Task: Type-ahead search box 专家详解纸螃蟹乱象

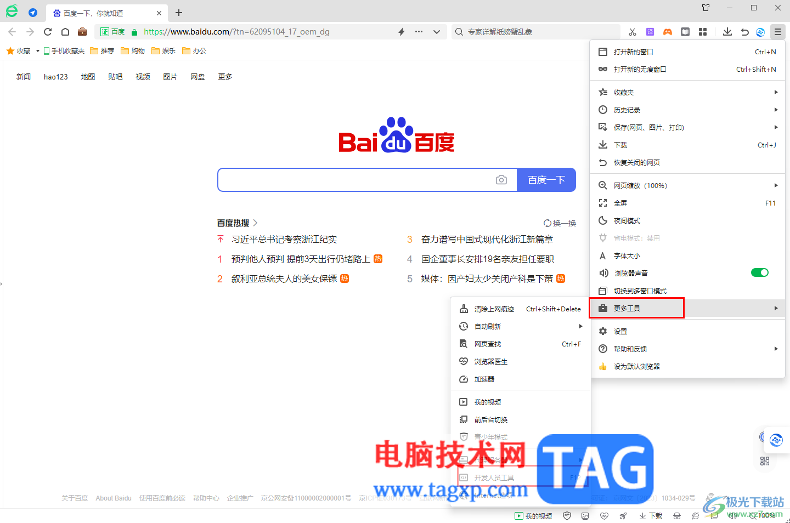Action: tap(535, 32)
